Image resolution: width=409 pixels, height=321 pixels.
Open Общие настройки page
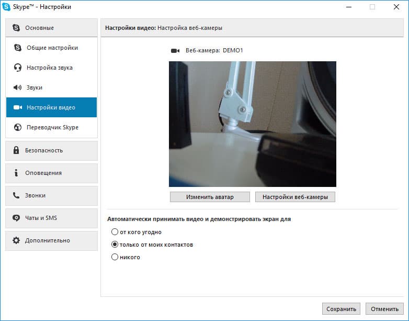click(x=51, y=48)
